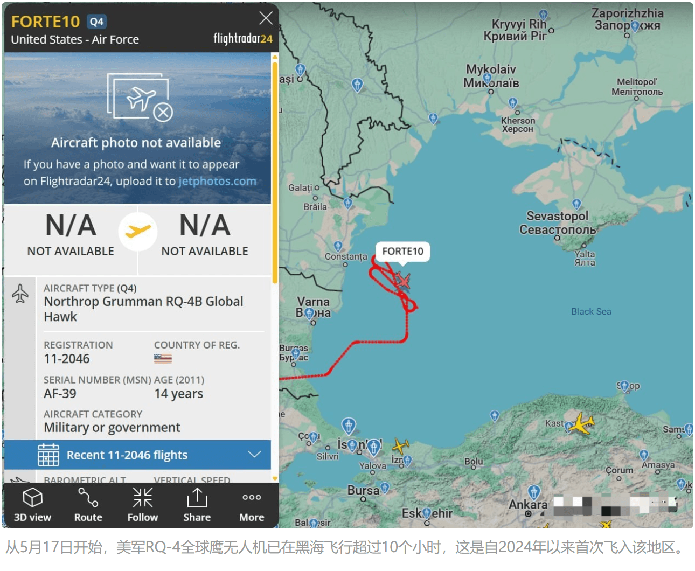Click the panel's vertical scrollbar

275,172
